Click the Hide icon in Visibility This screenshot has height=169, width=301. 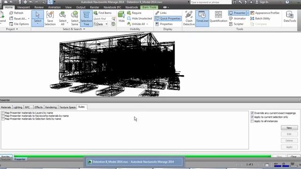click(121, 15)
